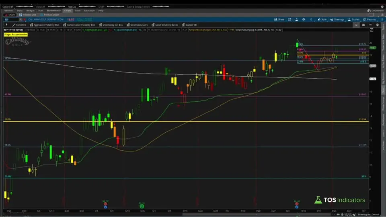
Task: Click the pan arrows icon at chart bottom
Action: click(x=338, y=215)
